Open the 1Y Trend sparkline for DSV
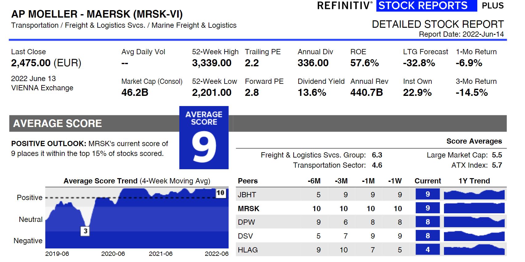Image resolution: width=525 pixels, height=262 pixels. [474, 236]
